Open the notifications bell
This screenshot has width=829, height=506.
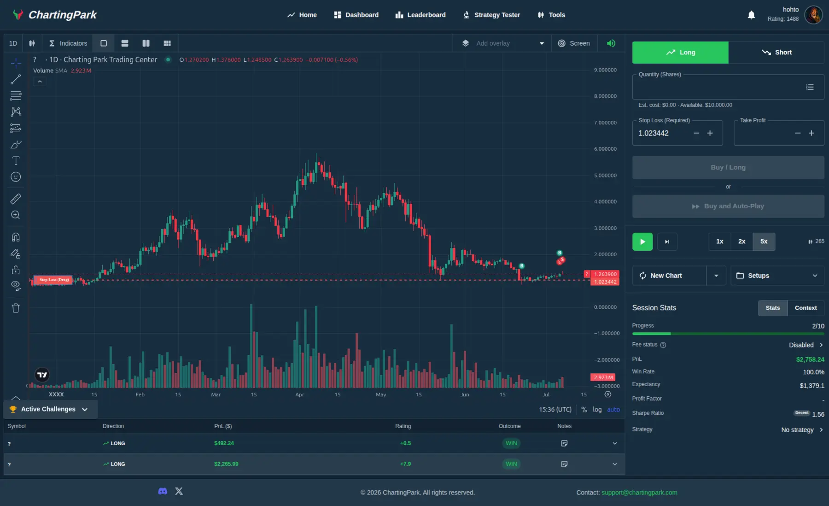tap(751, 15)
